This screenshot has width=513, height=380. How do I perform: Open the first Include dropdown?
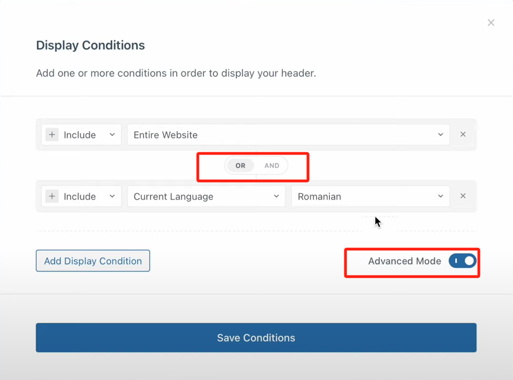[88, 135]
